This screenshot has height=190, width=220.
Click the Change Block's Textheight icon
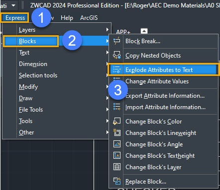(117, 155)
